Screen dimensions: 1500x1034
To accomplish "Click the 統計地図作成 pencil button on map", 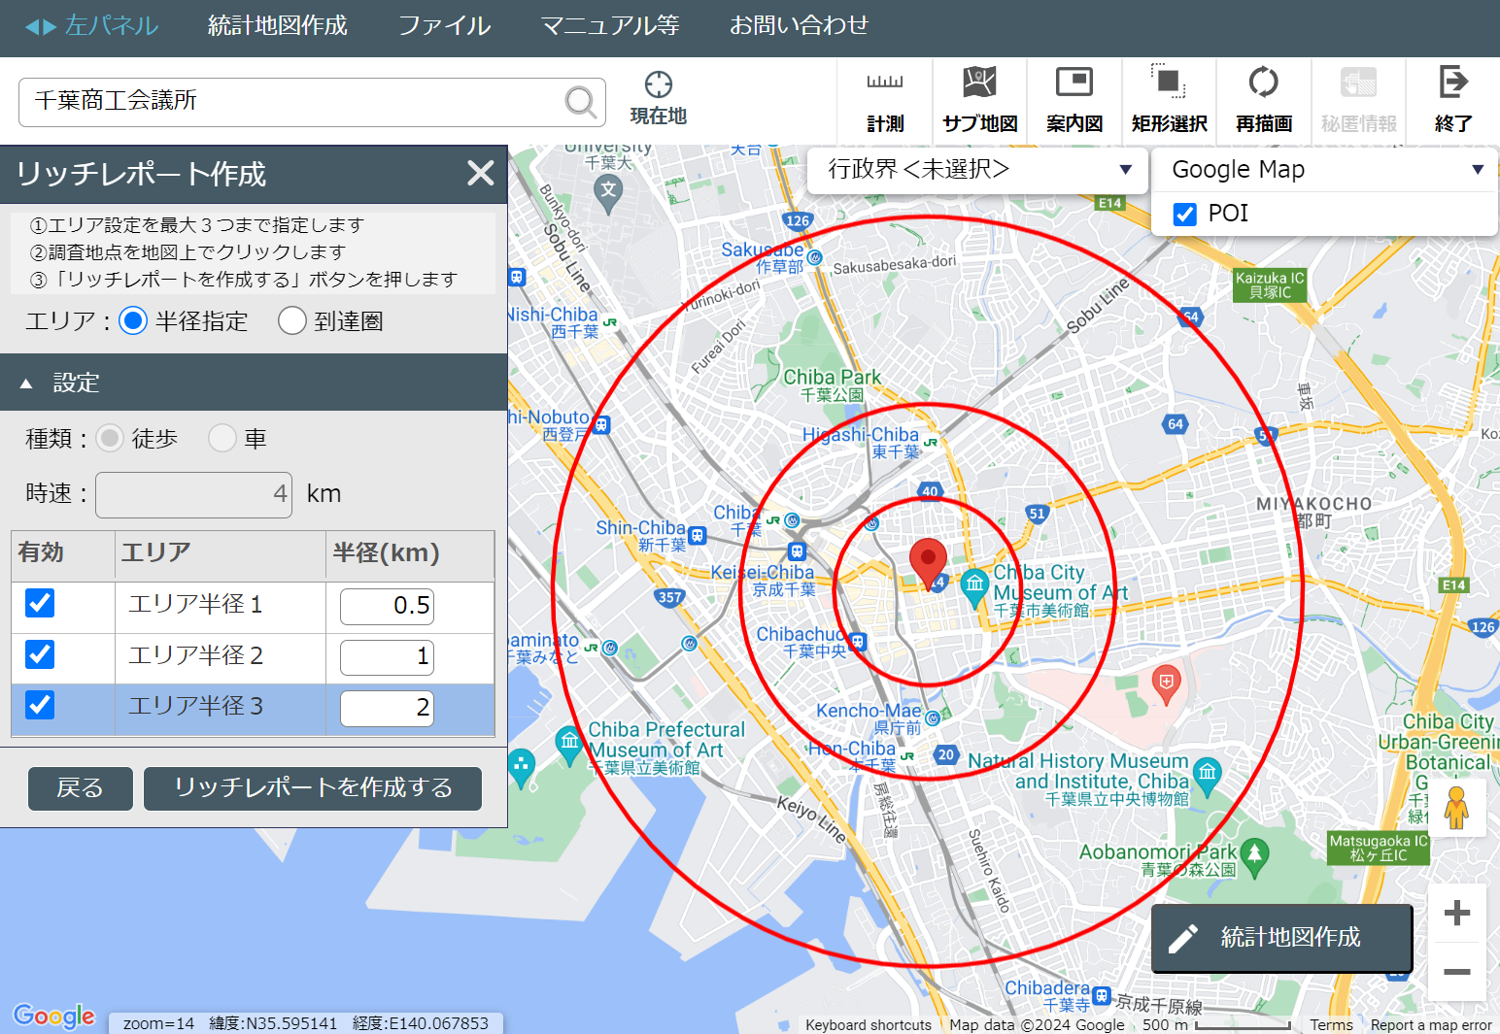I will (x=1281, y=937).
